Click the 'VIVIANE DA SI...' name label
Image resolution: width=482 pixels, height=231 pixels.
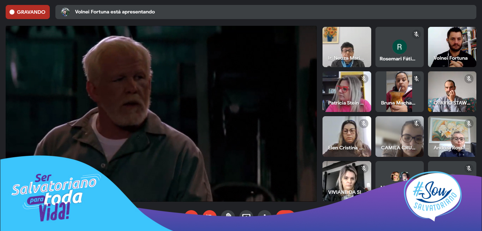[x=344, y=193]
